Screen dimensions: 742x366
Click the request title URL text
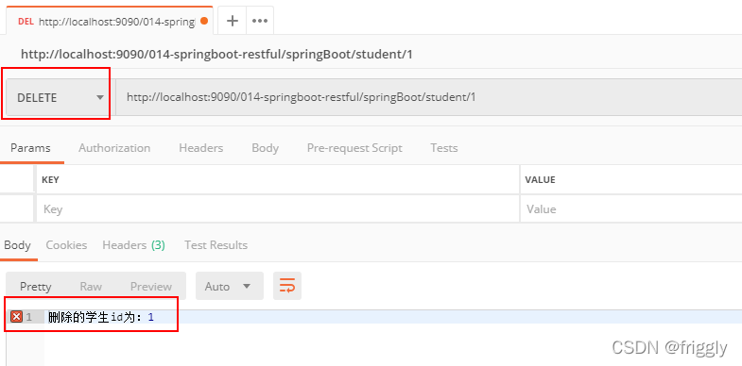coord(216,55)
